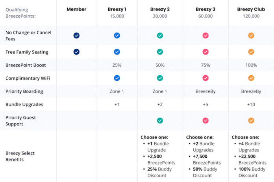The width and height of the screenshot is (274, 182).
Task: Click Member's No Change or Cancel Fees checkmark
Action: (x=76, y=36)
